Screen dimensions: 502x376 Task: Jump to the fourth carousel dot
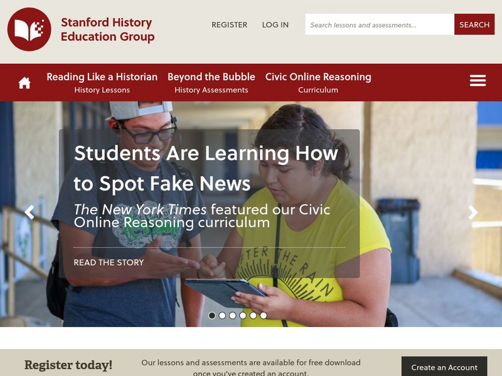(x=243, y=316)
